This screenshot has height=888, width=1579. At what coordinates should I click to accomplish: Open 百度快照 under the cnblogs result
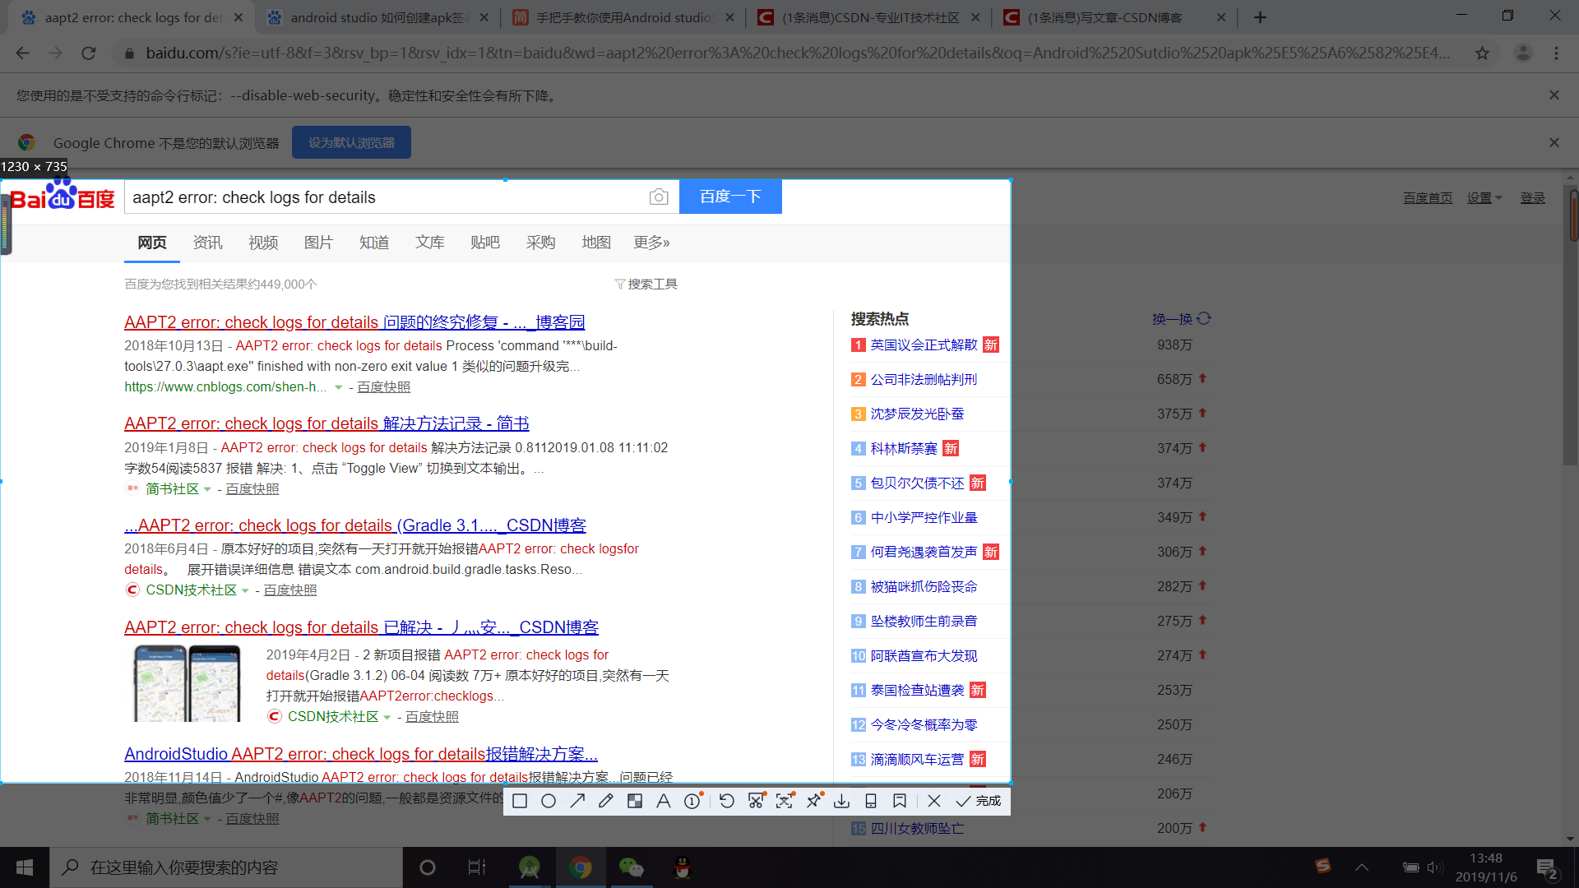[x=383, y=386]
